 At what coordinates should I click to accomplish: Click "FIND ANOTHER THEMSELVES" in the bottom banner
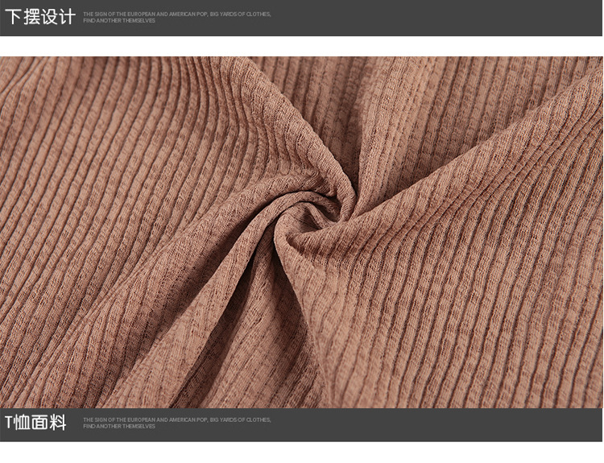[x=119, y=426]
